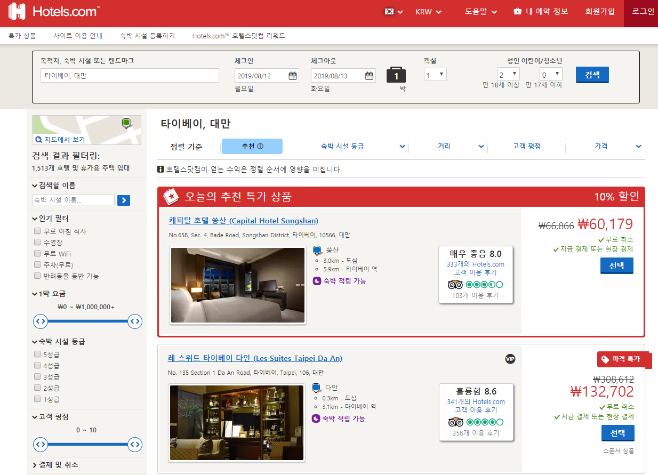Click the 쑹산 blue location icon

click(x=317, y=250)
